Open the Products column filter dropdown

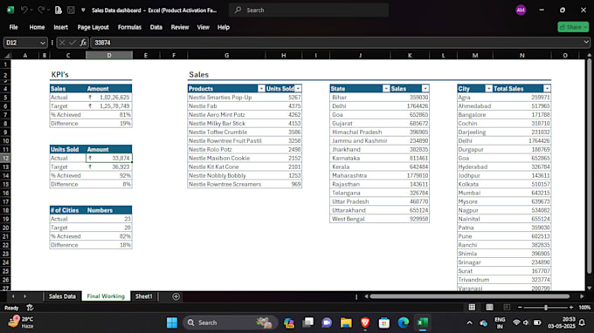(x=261, y=88)
